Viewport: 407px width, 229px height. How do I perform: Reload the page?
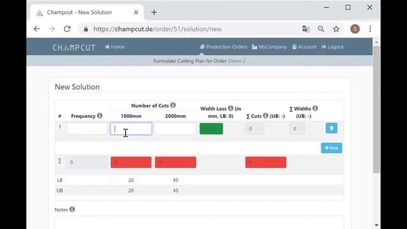[67, 29]
